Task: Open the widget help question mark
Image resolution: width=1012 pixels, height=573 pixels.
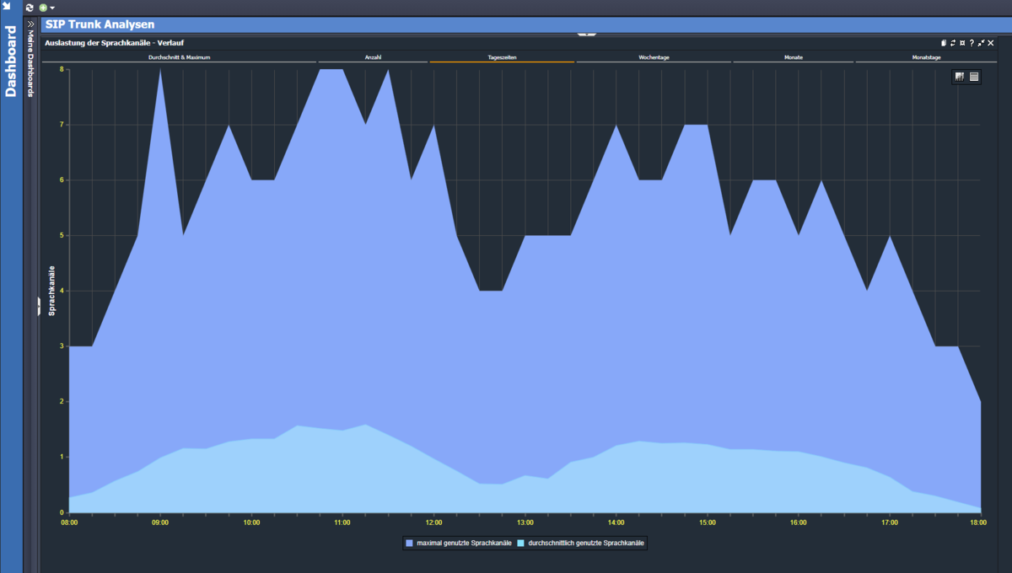Action: tap(972, 43)
